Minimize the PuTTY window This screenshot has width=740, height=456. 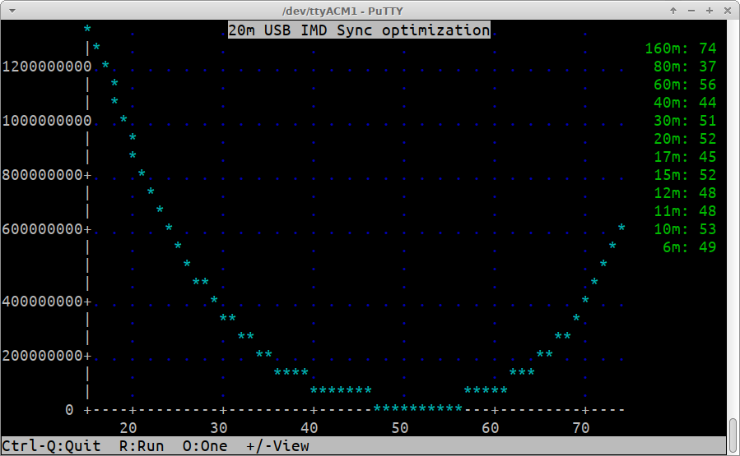click(691, 10)
